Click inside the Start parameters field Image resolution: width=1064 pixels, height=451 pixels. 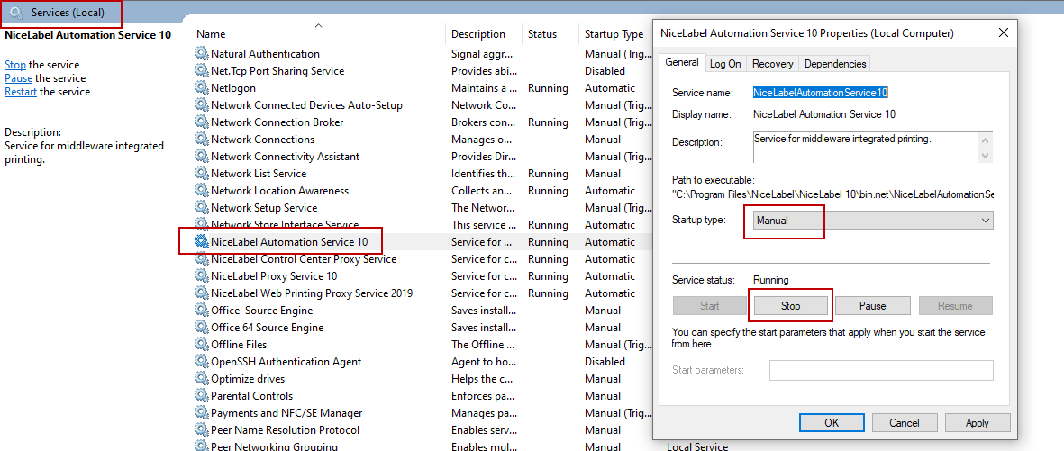[x=880, y=370]
